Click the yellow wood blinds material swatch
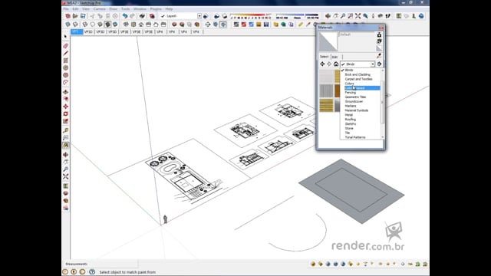491x276 pixels. pos(326,106)
